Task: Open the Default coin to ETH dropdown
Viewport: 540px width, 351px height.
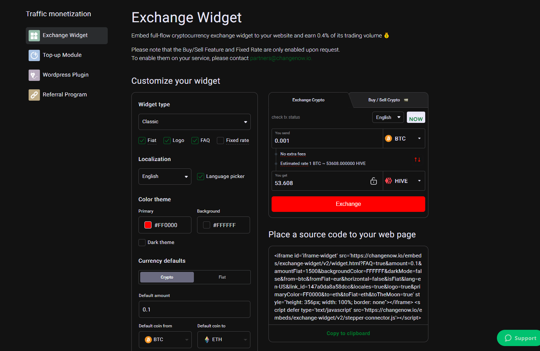Action: click(224, 340)
